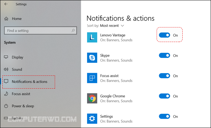Screen dimensions: 211x128
Task: Click the Focus assist moon icon
Action: point(6,94)
